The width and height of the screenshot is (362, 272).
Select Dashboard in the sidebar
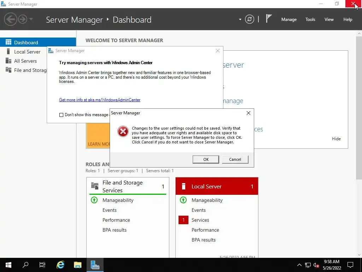tap(38, 42)
